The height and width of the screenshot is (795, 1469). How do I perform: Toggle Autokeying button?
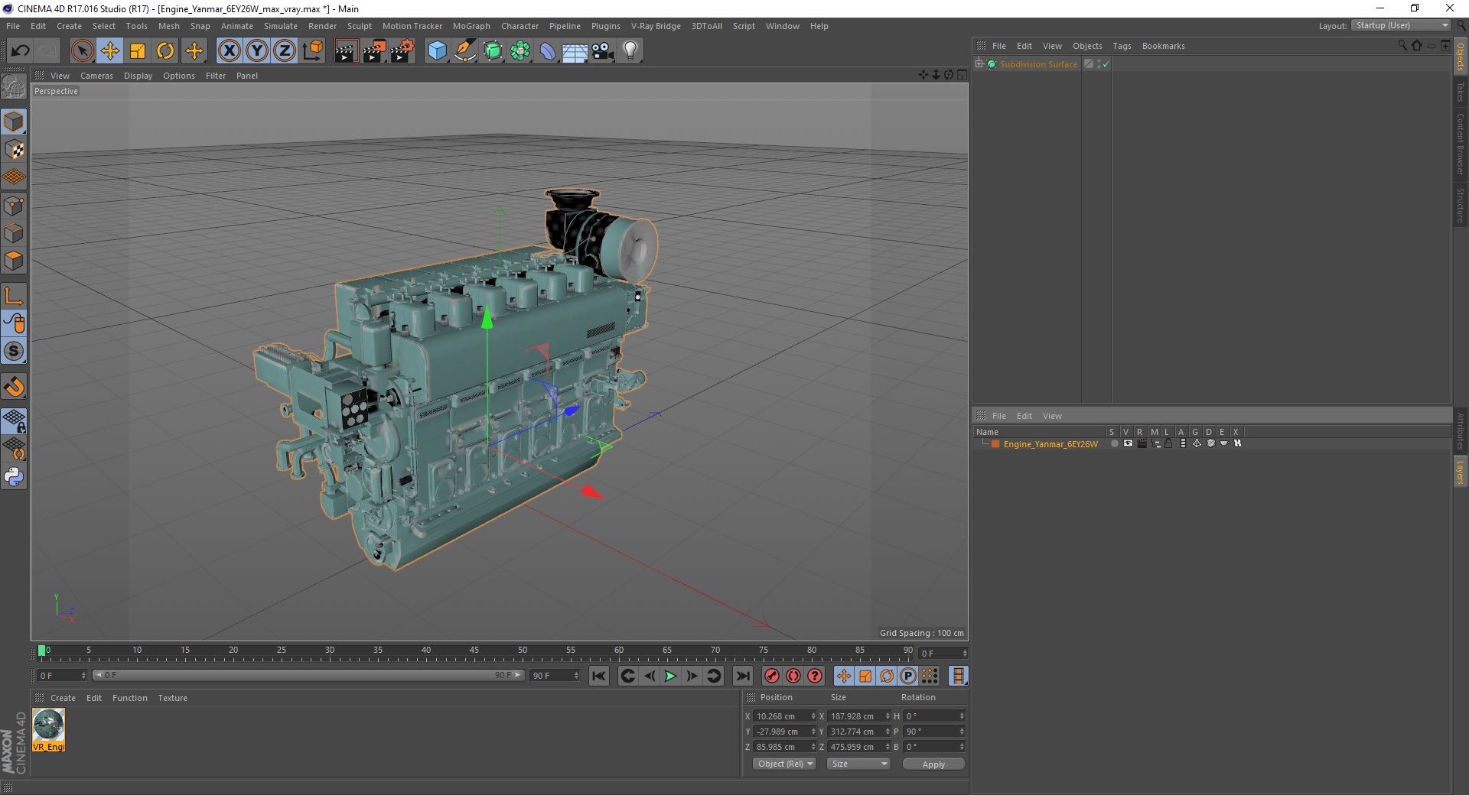793,676
